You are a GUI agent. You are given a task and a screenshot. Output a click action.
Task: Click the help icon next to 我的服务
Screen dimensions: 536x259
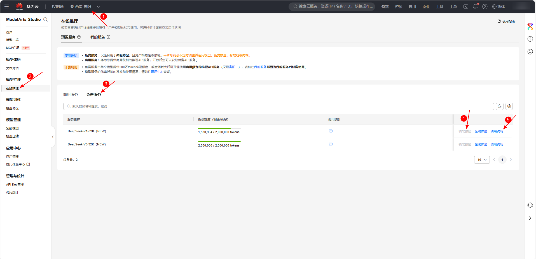click(x=109, y=37)
